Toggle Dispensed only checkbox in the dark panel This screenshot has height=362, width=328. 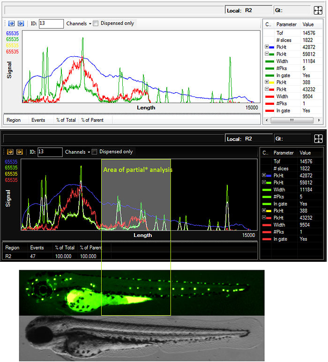(x=95, y=152)
